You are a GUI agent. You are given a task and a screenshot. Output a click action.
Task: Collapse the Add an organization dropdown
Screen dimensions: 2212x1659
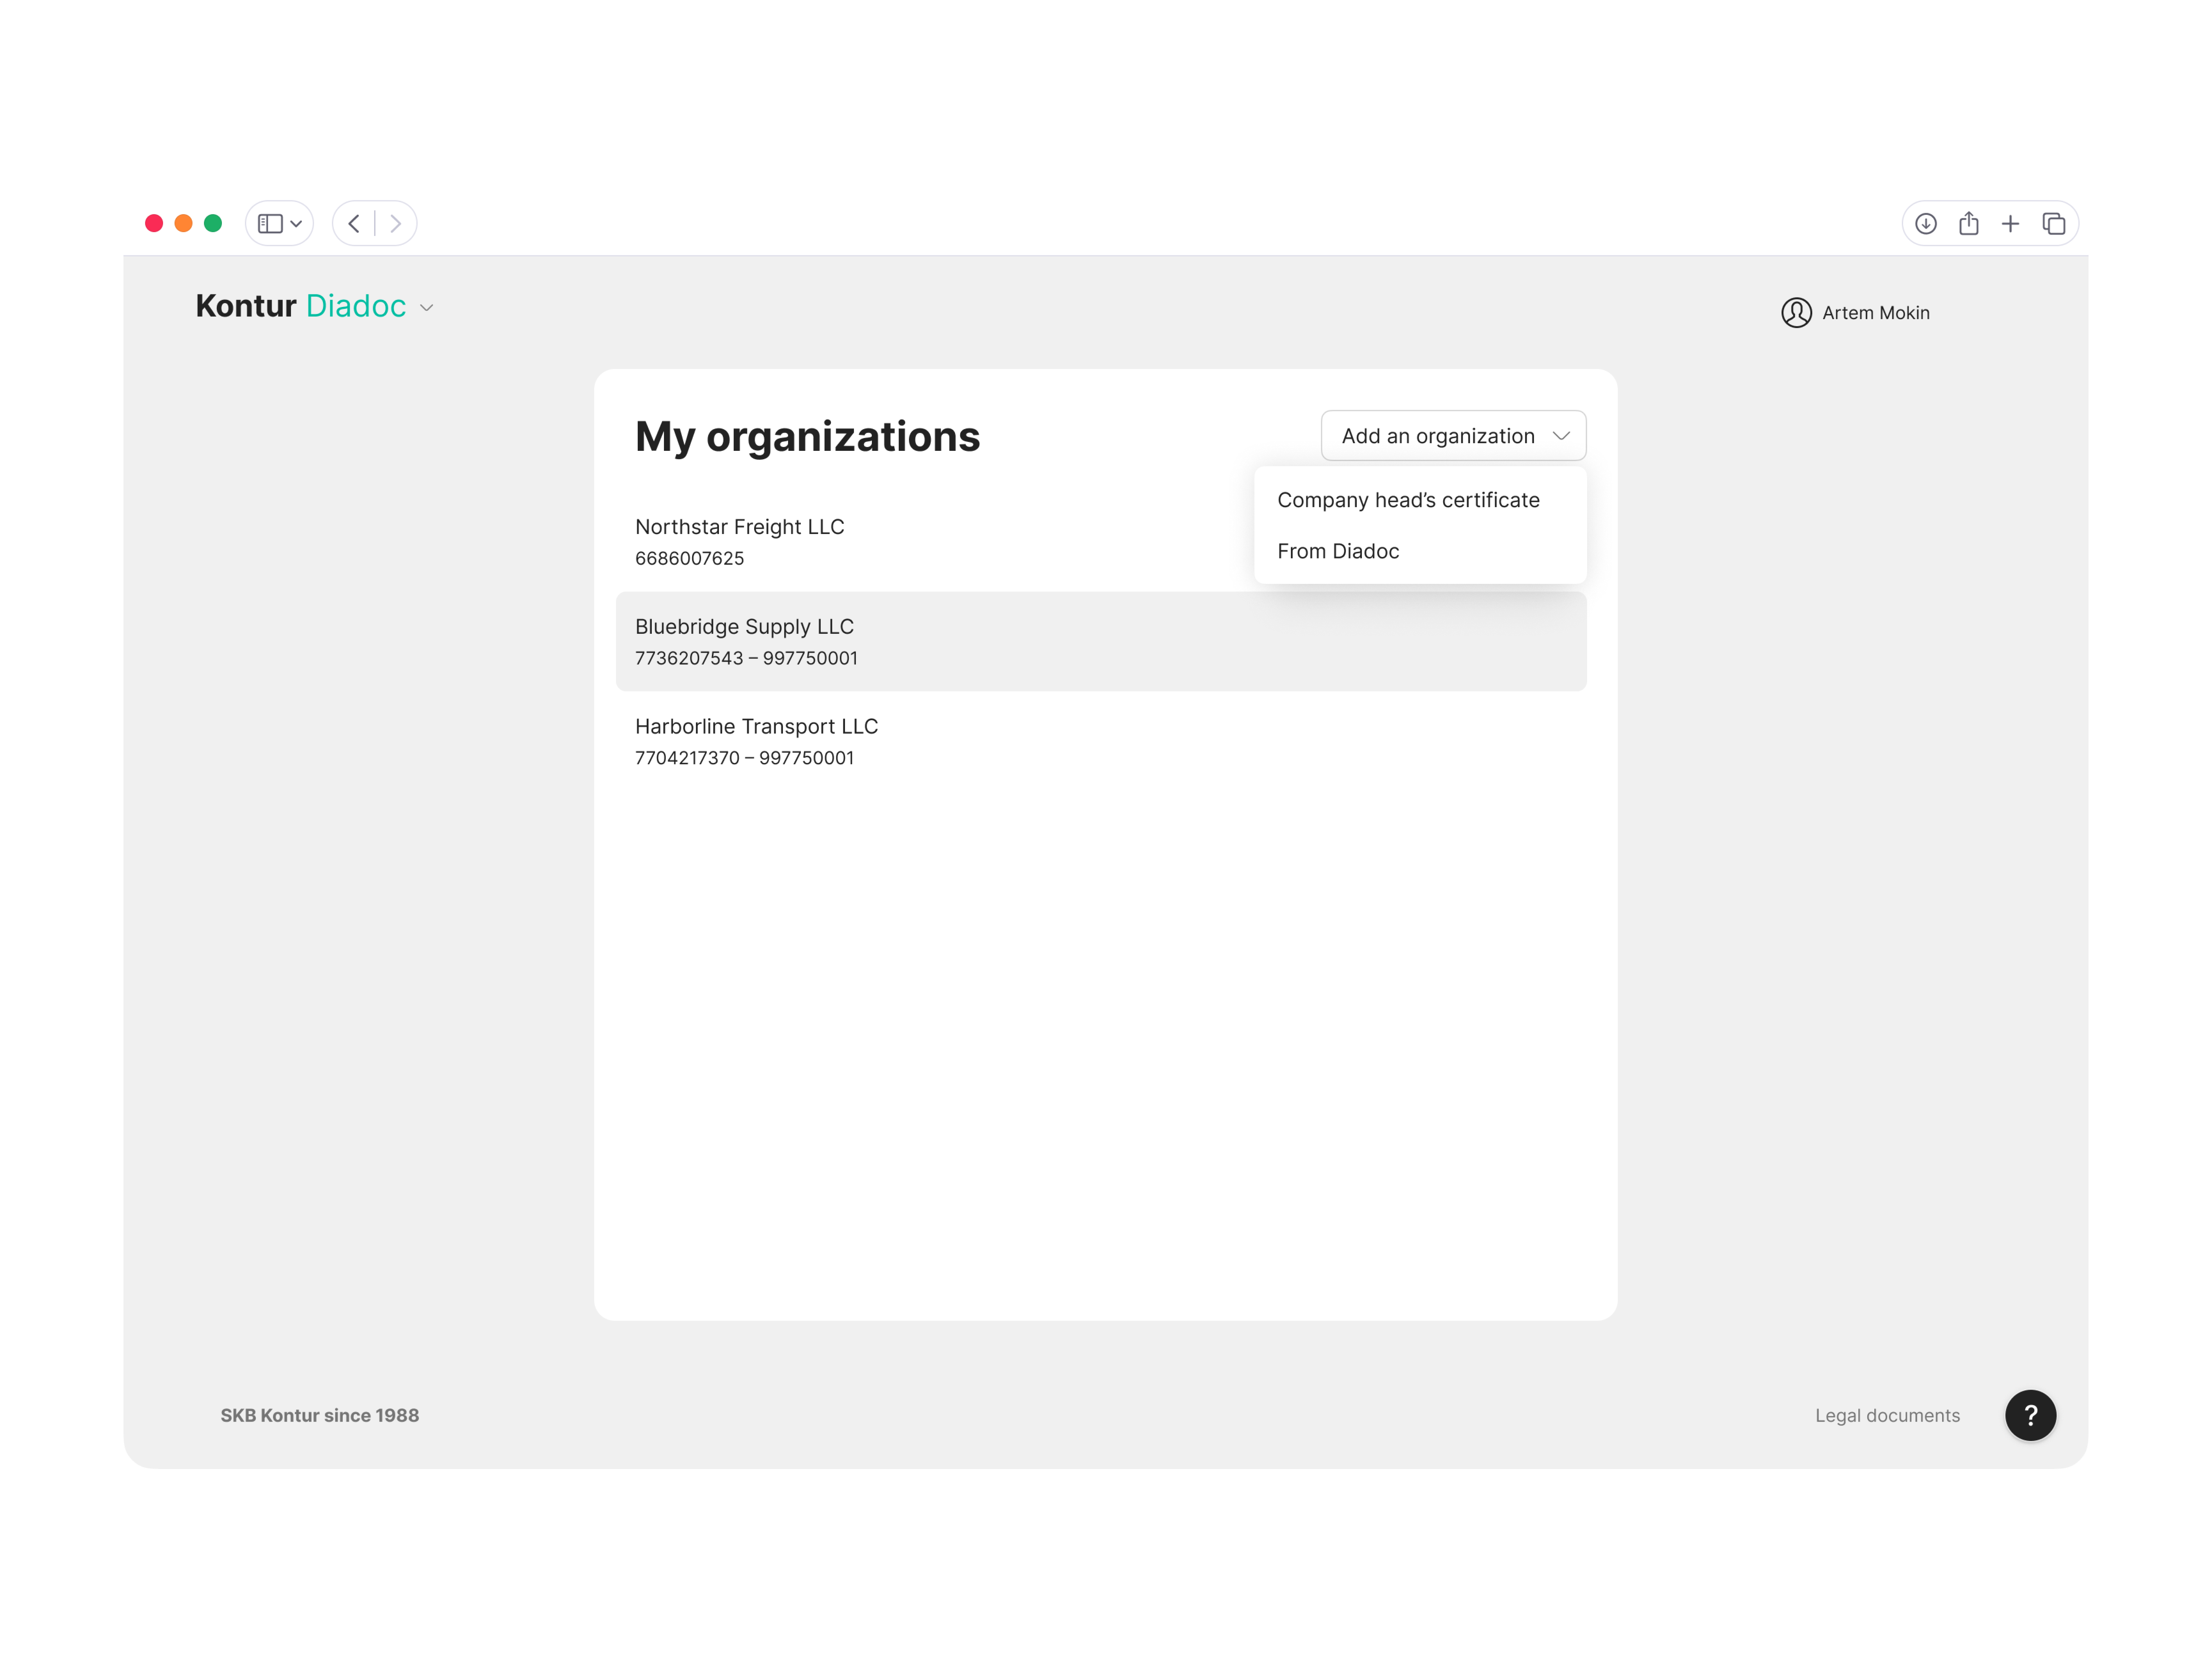(1453, 436)
